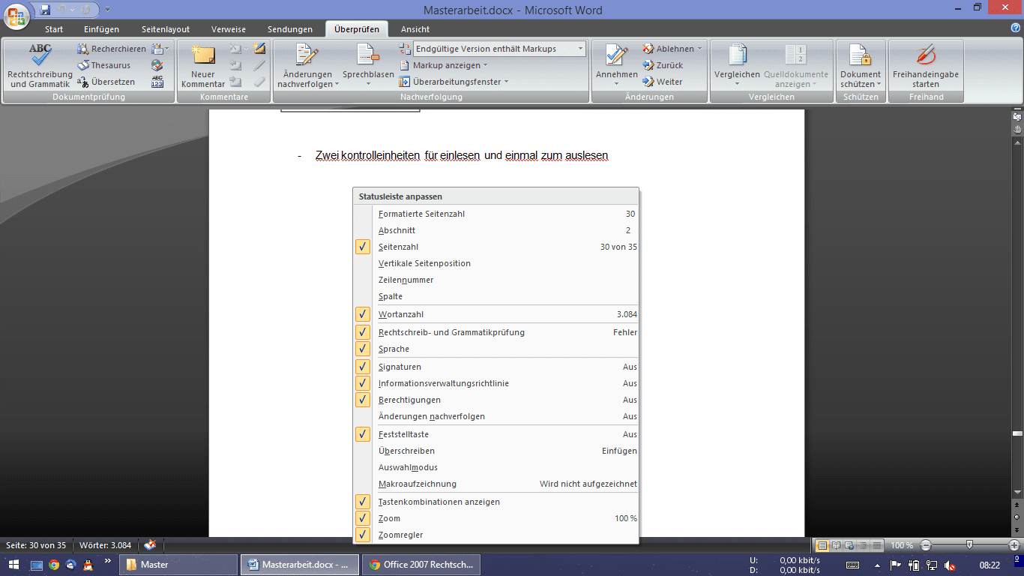The width and height of the screenshot is (1024, 576).
Task: Enable Makroaufzeichnung status bar entry
Action: 496,484
